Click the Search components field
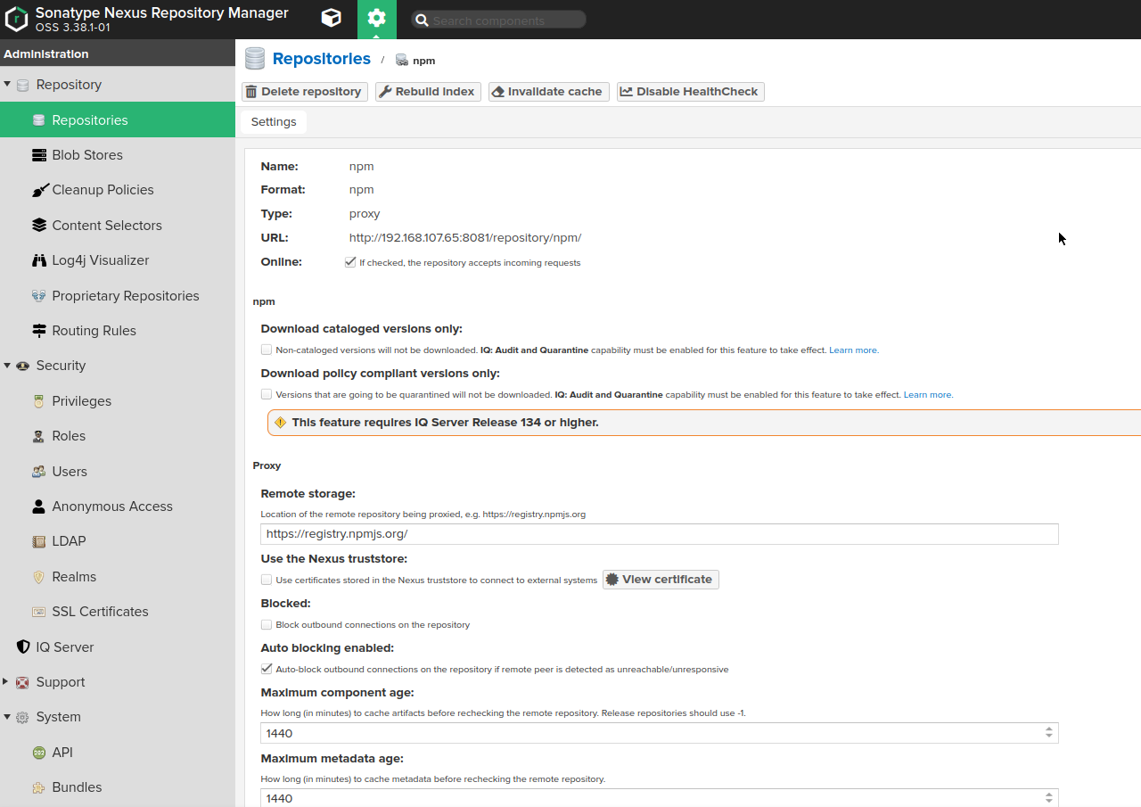Viewport: 1141px width, 807px height. [x=499, y=20]
